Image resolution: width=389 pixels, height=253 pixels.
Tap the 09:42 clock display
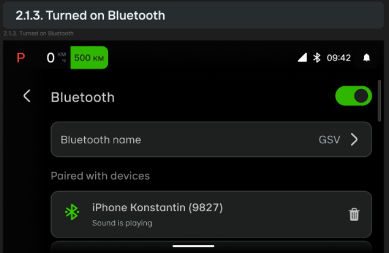tap(338, 58)
